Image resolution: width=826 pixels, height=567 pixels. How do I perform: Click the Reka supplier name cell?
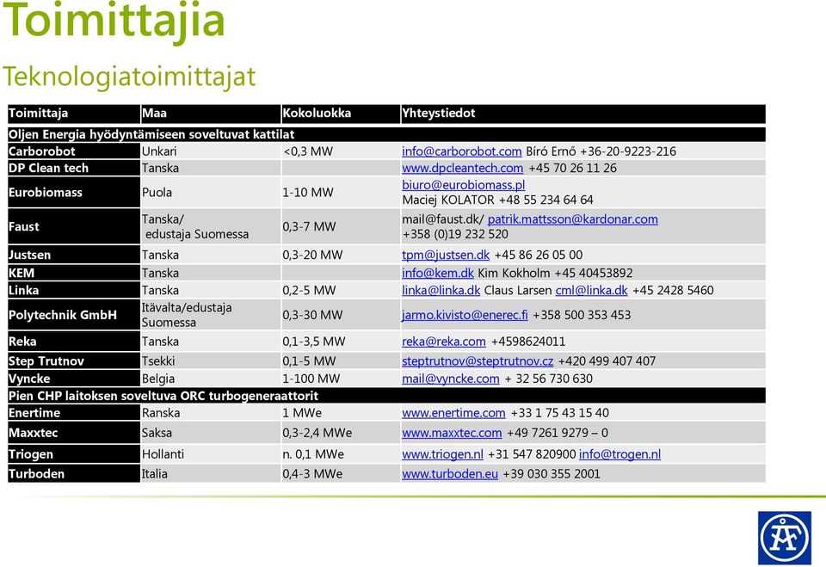[74, 342]
